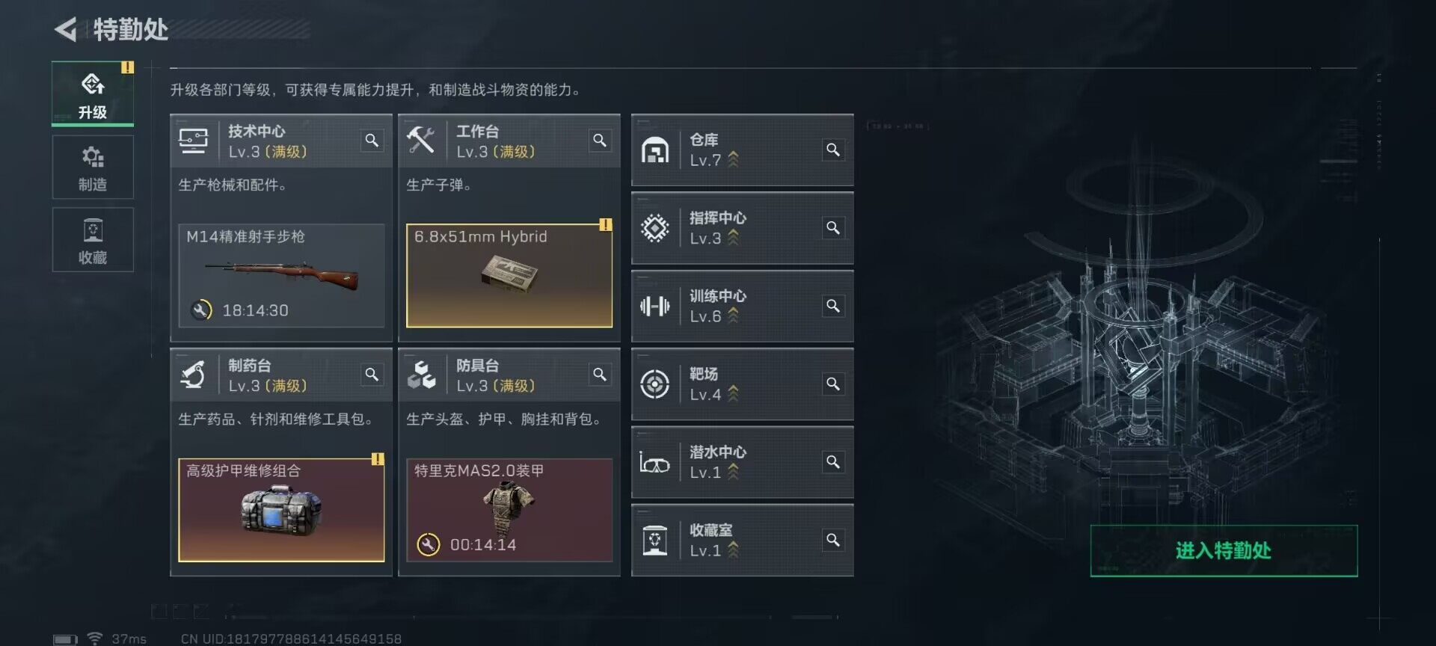
Task: Collect the finished 6.8x51mm Hybrid ammo
Action: click(509, 276)
